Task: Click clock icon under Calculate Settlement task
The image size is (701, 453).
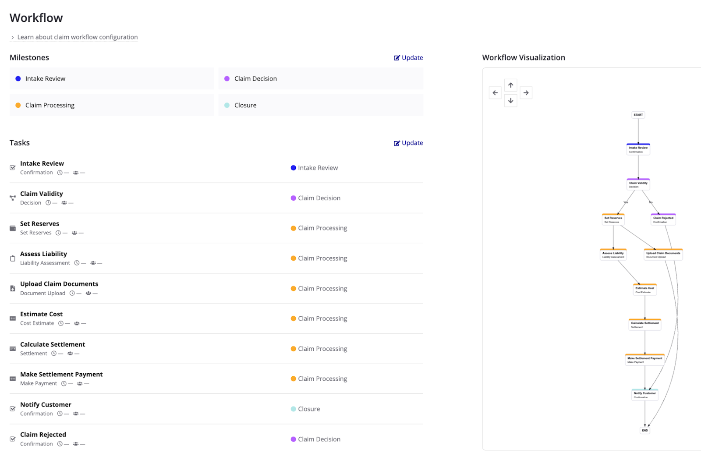Action: click(54, 354)
